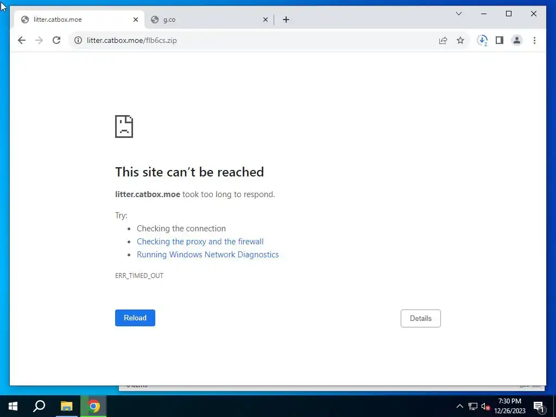Close the litter.catbox.moe tab

tap(135, 20)
